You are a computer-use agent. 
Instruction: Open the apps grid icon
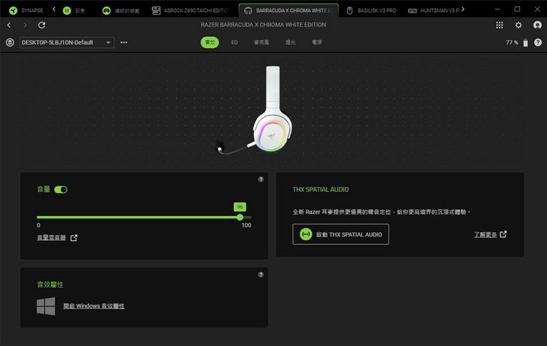[x=500, y=25]
